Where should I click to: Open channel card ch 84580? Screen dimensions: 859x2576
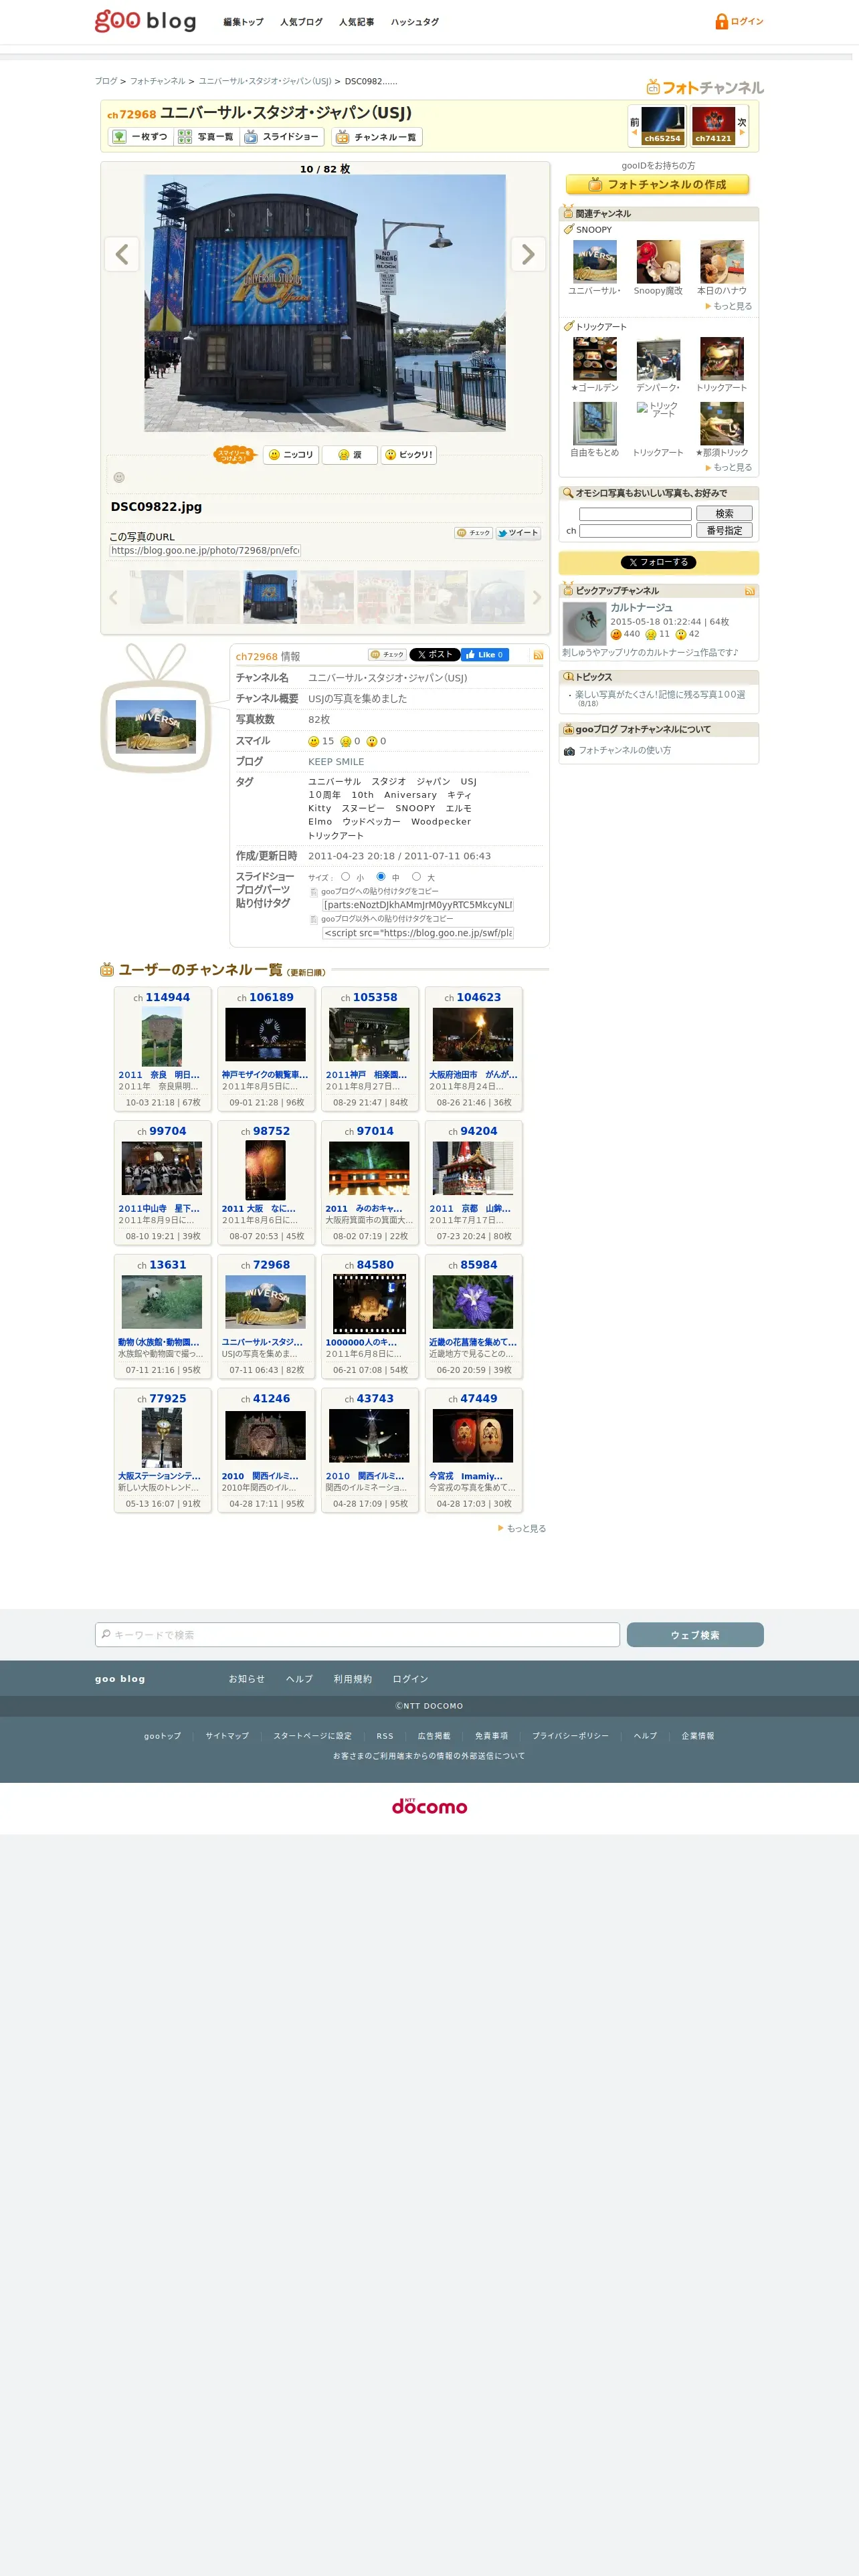coord(370,1317)
